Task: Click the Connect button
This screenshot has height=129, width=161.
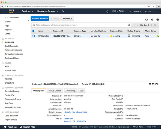Action: click(x=55, y=19)
